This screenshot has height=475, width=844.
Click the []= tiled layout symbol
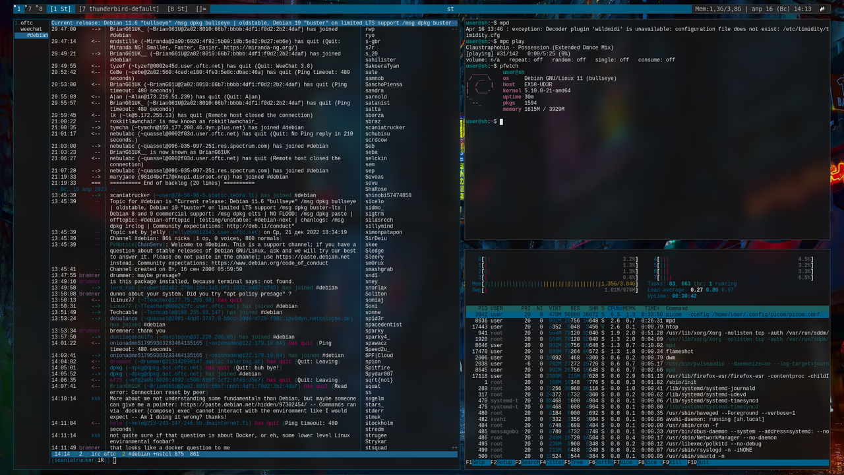pyautogui.click(x=201, y=9)
